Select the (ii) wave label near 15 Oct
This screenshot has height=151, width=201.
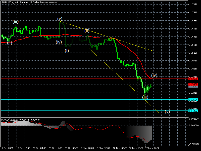click(x=10, y=43)
